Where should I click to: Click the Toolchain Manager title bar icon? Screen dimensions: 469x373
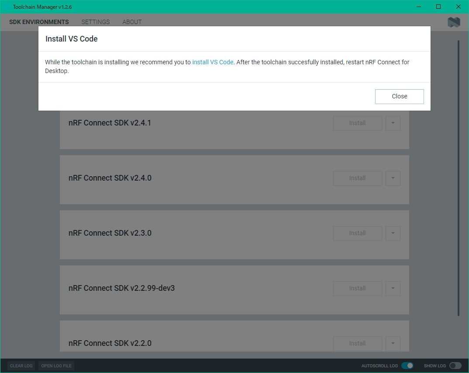pyautogui.click(x=7, y=7)
